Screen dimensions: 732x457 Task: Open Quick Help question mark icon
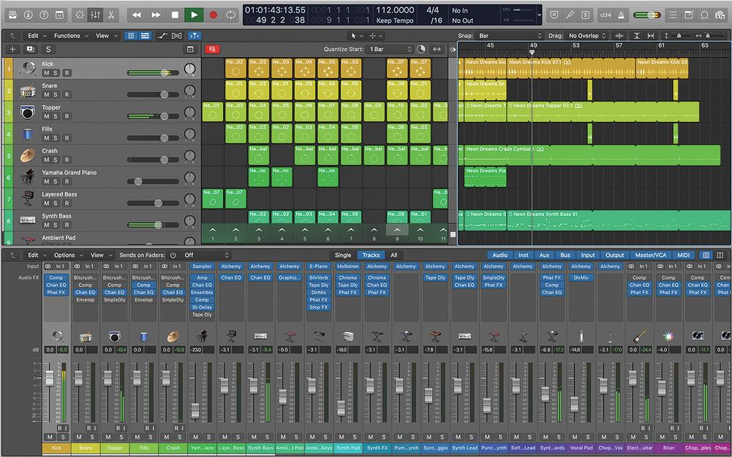pos(44,15)
